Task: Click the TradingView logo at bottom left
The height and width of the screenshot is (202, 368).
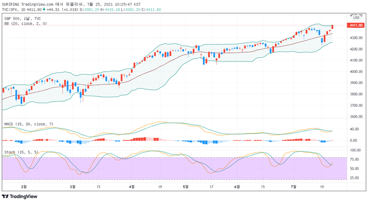Action: point(19,197)
